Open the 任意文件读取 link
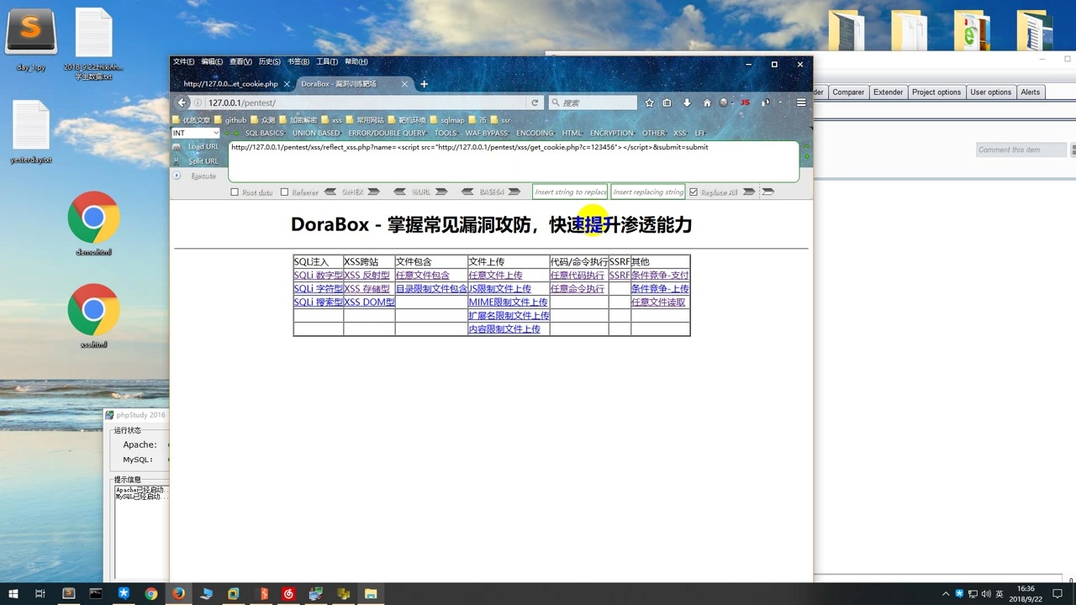The height and width of the screenshot is (605, 1076). pyautogui.click(x=658, y=302)
